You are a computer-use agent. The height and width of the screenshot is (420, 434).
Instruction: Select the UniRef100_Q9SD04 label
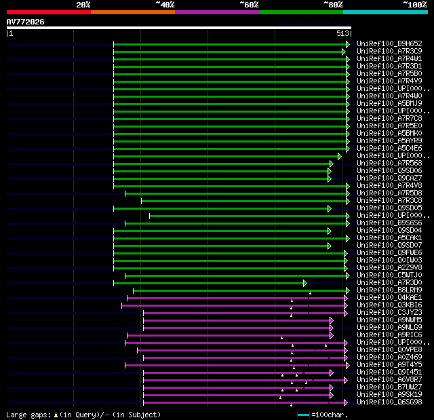[389, 231]
